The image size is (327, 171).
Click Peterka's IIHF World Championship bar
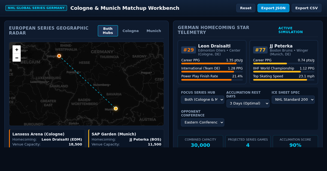[x=284, y=72]
